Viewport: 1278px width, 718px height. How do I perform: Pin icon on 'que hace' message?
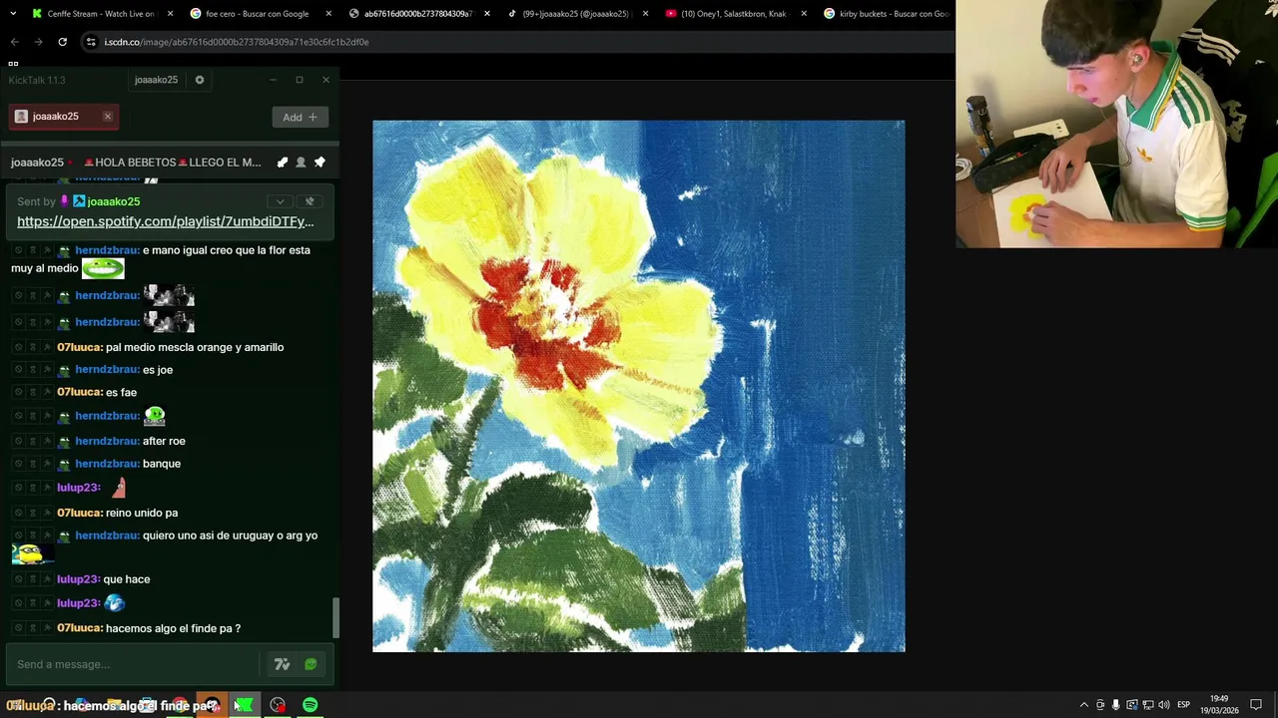coord(46,579)
